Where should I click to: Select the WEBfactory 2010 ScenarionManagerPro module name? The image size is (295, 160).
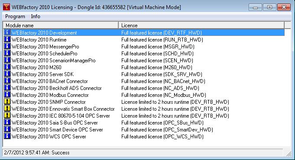[54, 61]
